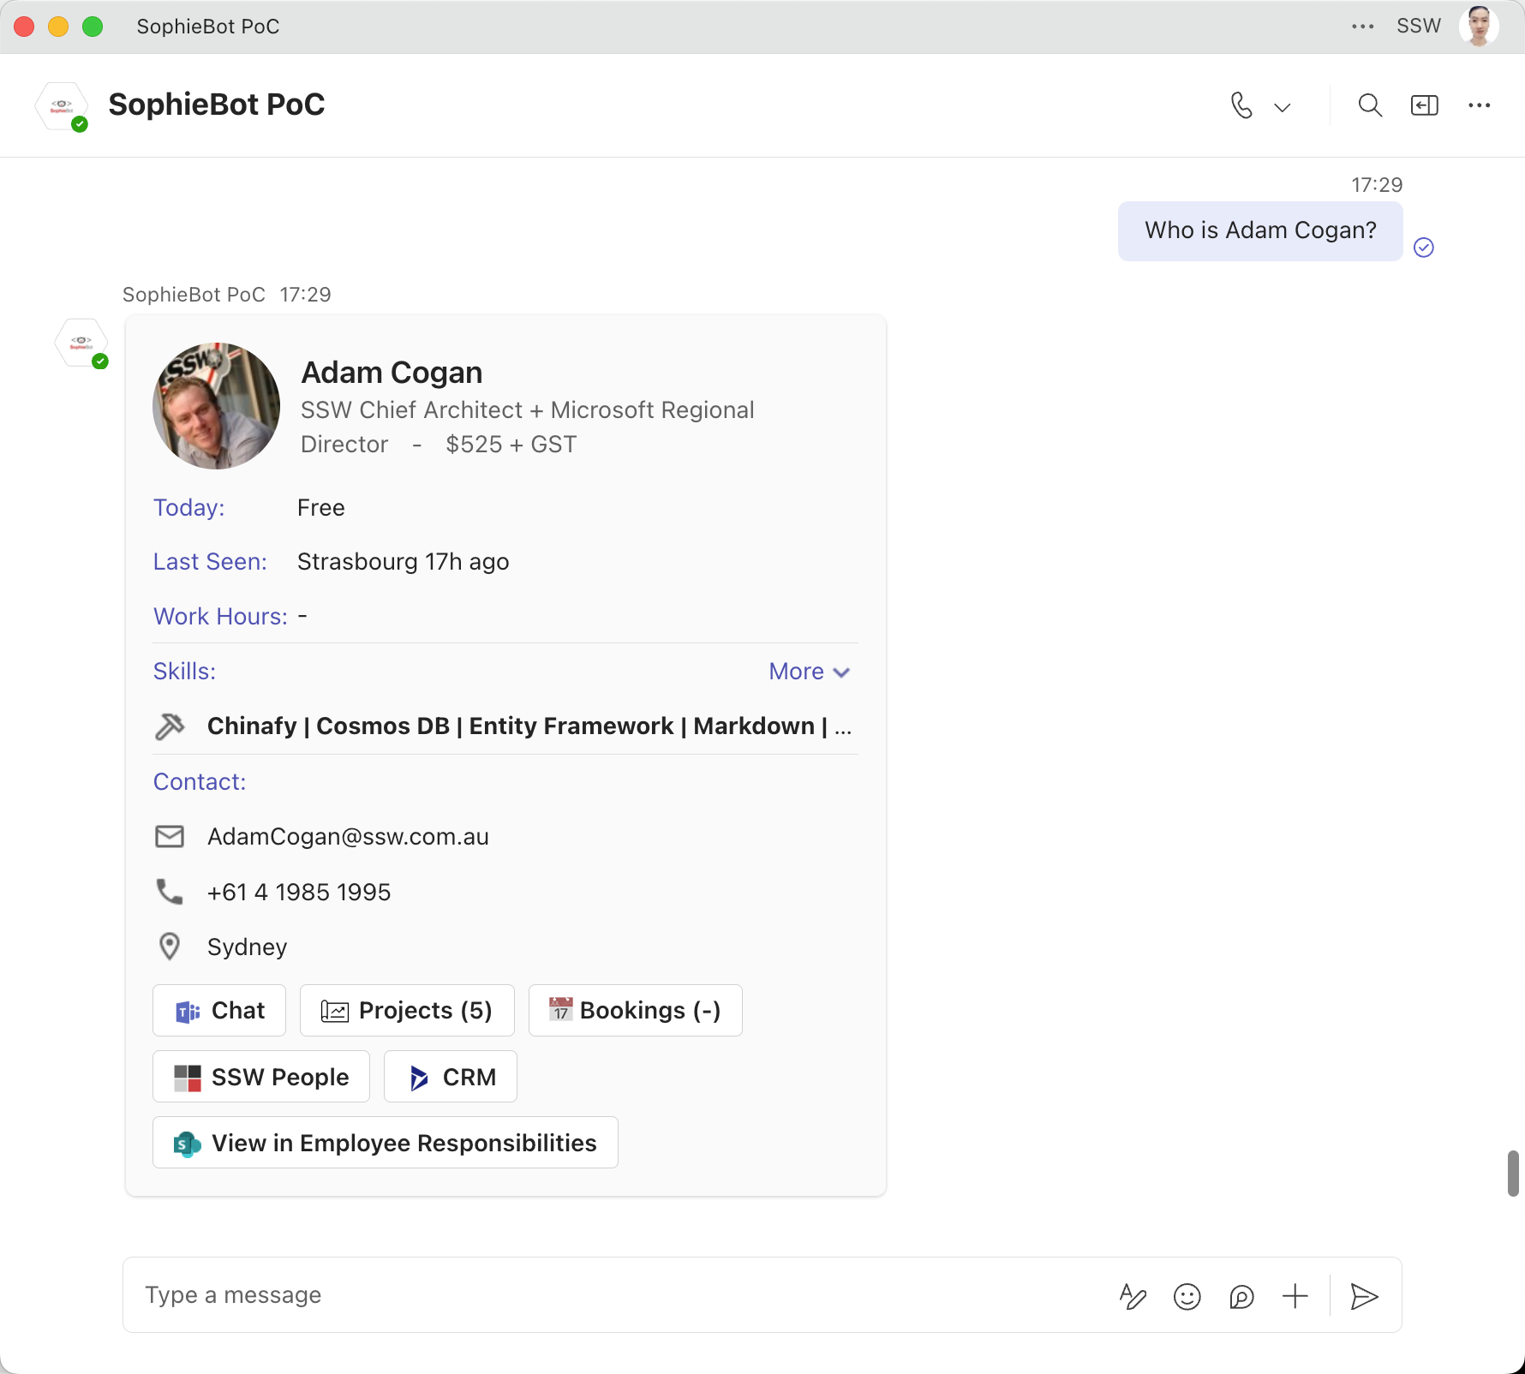The width and height of the screenshot is (1525, 1374).
Task: Open the SSW People button
Action: (261, 1077)
